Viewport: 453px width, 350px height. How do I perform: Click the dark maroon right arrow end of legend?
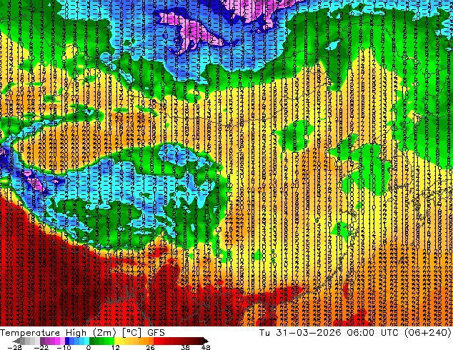coord(206,341)
